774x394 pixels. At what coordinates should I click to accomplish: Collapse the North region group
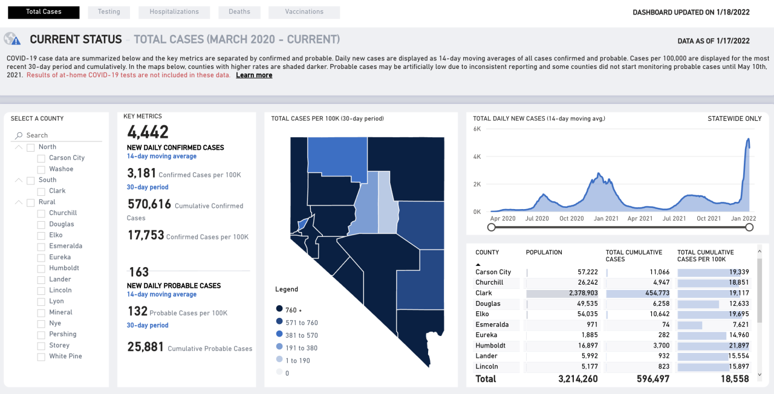pyautogui.click(x=19, y=147)
